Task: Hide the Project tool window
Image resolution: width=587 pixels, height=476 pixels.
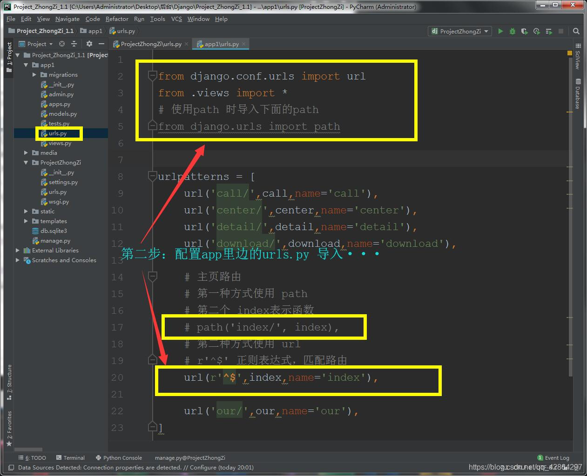Action: click(x=101, y=44)
